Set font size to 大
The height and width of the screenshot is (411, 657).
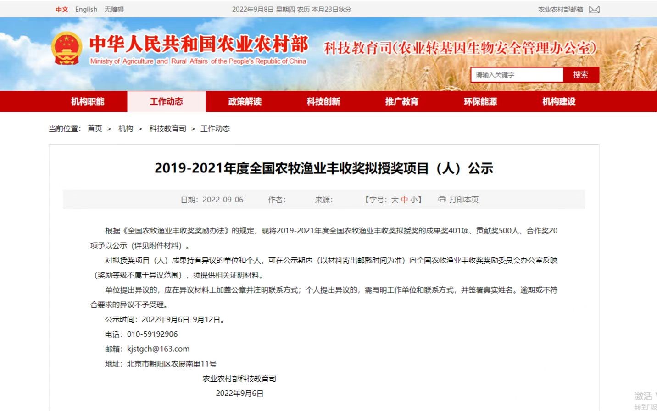tap(395, 200)
